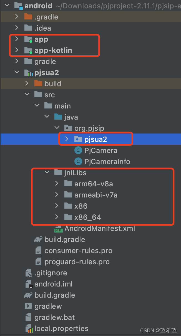Click the android.iml module file icon
Screen dimensions: 181x336
[29, 284]
